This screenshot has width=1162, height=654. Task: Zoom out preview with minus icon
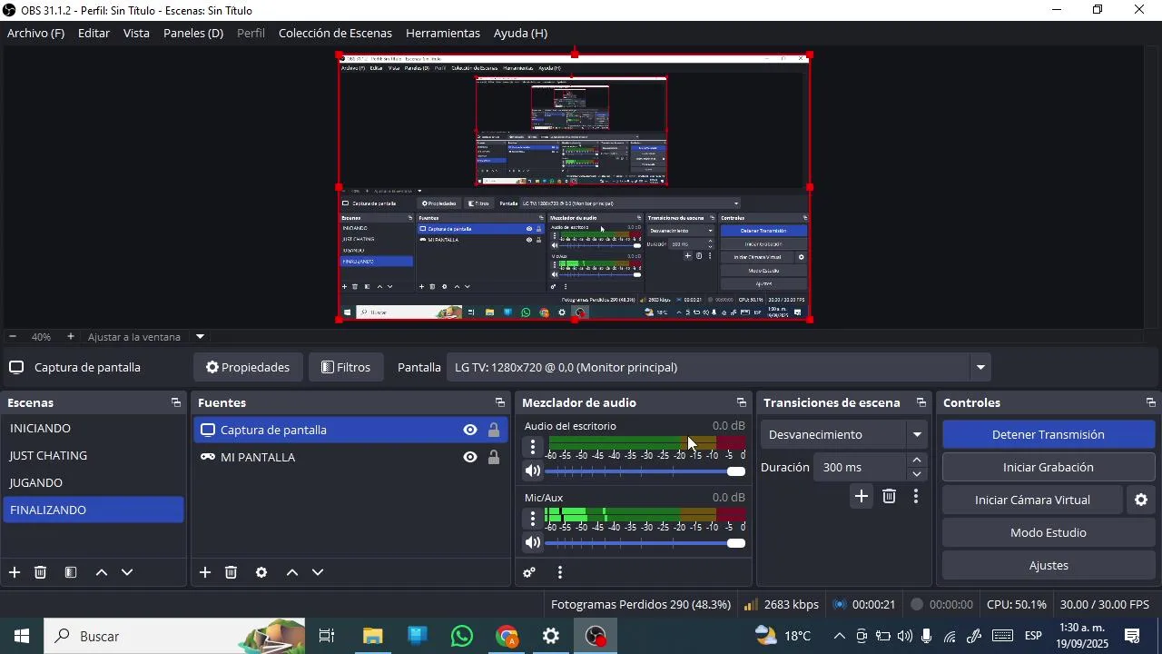[x=13, y=336]
